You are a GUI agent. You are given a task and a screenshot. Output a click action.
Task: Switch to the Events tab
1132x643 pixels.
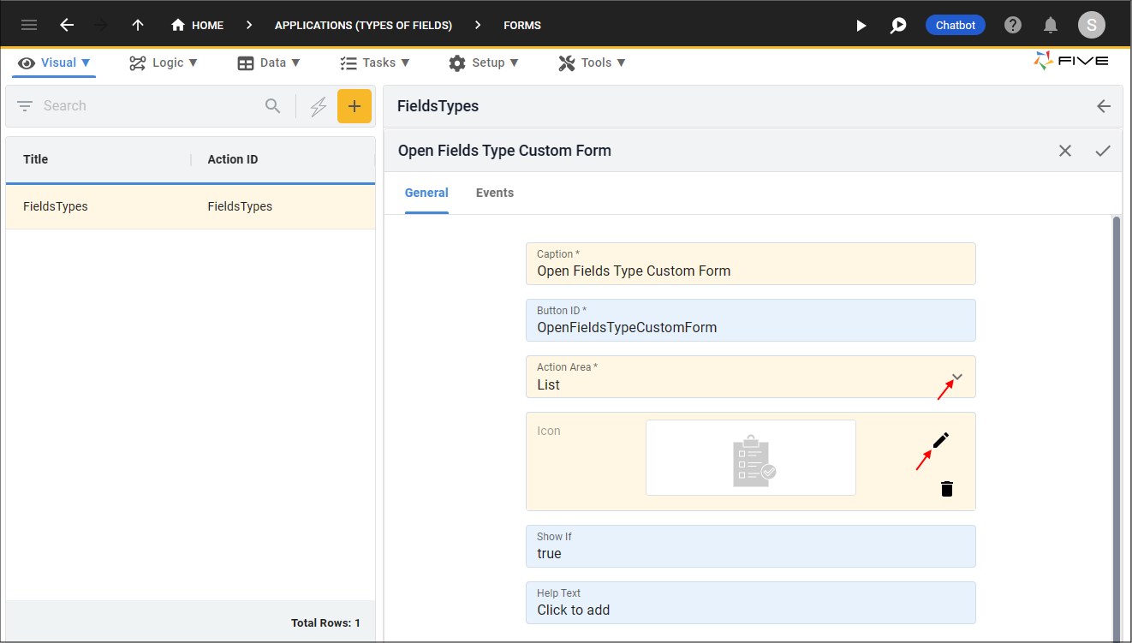(494, 193)
